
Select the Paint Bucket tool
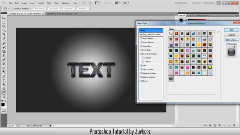(4, 63)
